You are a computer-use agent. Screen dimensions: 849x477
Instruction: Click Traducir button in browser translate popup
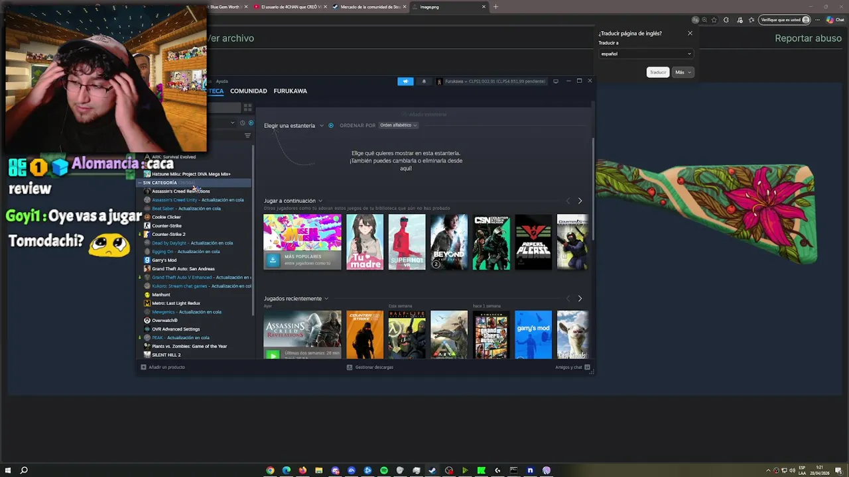point(657,72)
